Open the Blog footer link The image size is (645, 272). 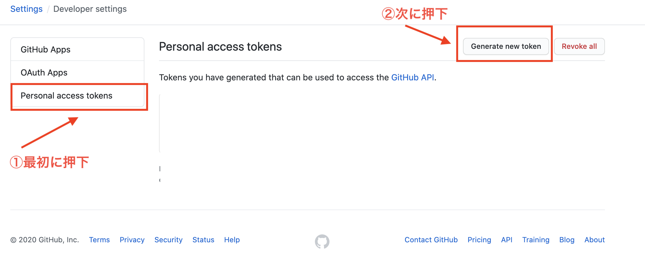tap(567, 240)
